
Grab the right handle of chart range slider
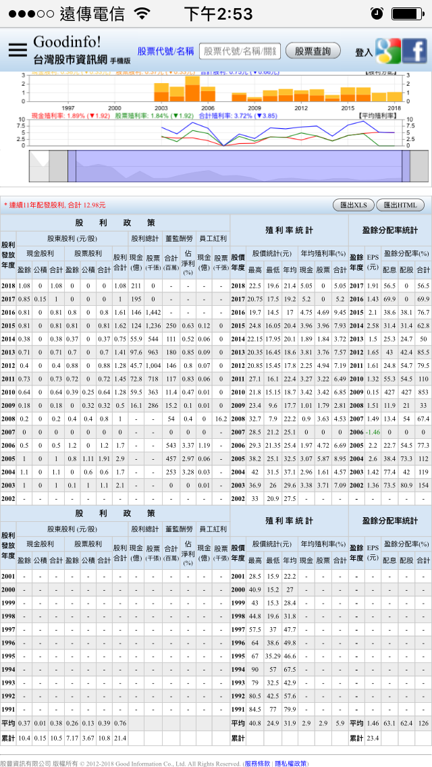(406, 166)
